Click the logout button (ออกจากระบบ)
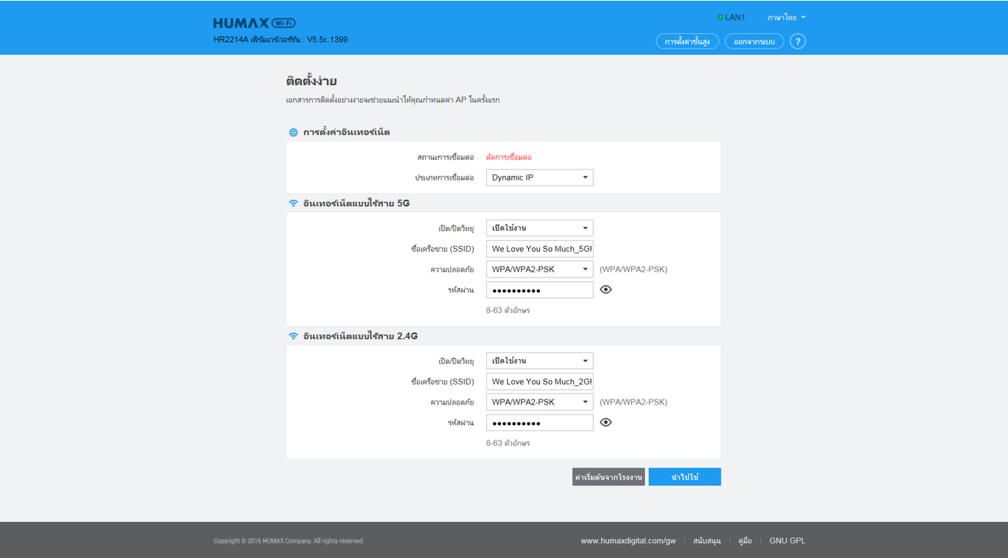 (x=754, y=42)
